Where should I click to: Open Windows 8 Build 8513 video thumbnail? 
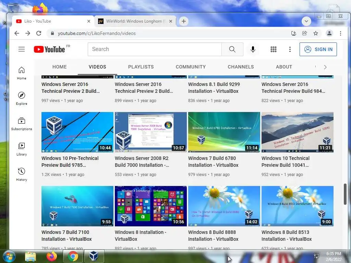pos(298,206)
